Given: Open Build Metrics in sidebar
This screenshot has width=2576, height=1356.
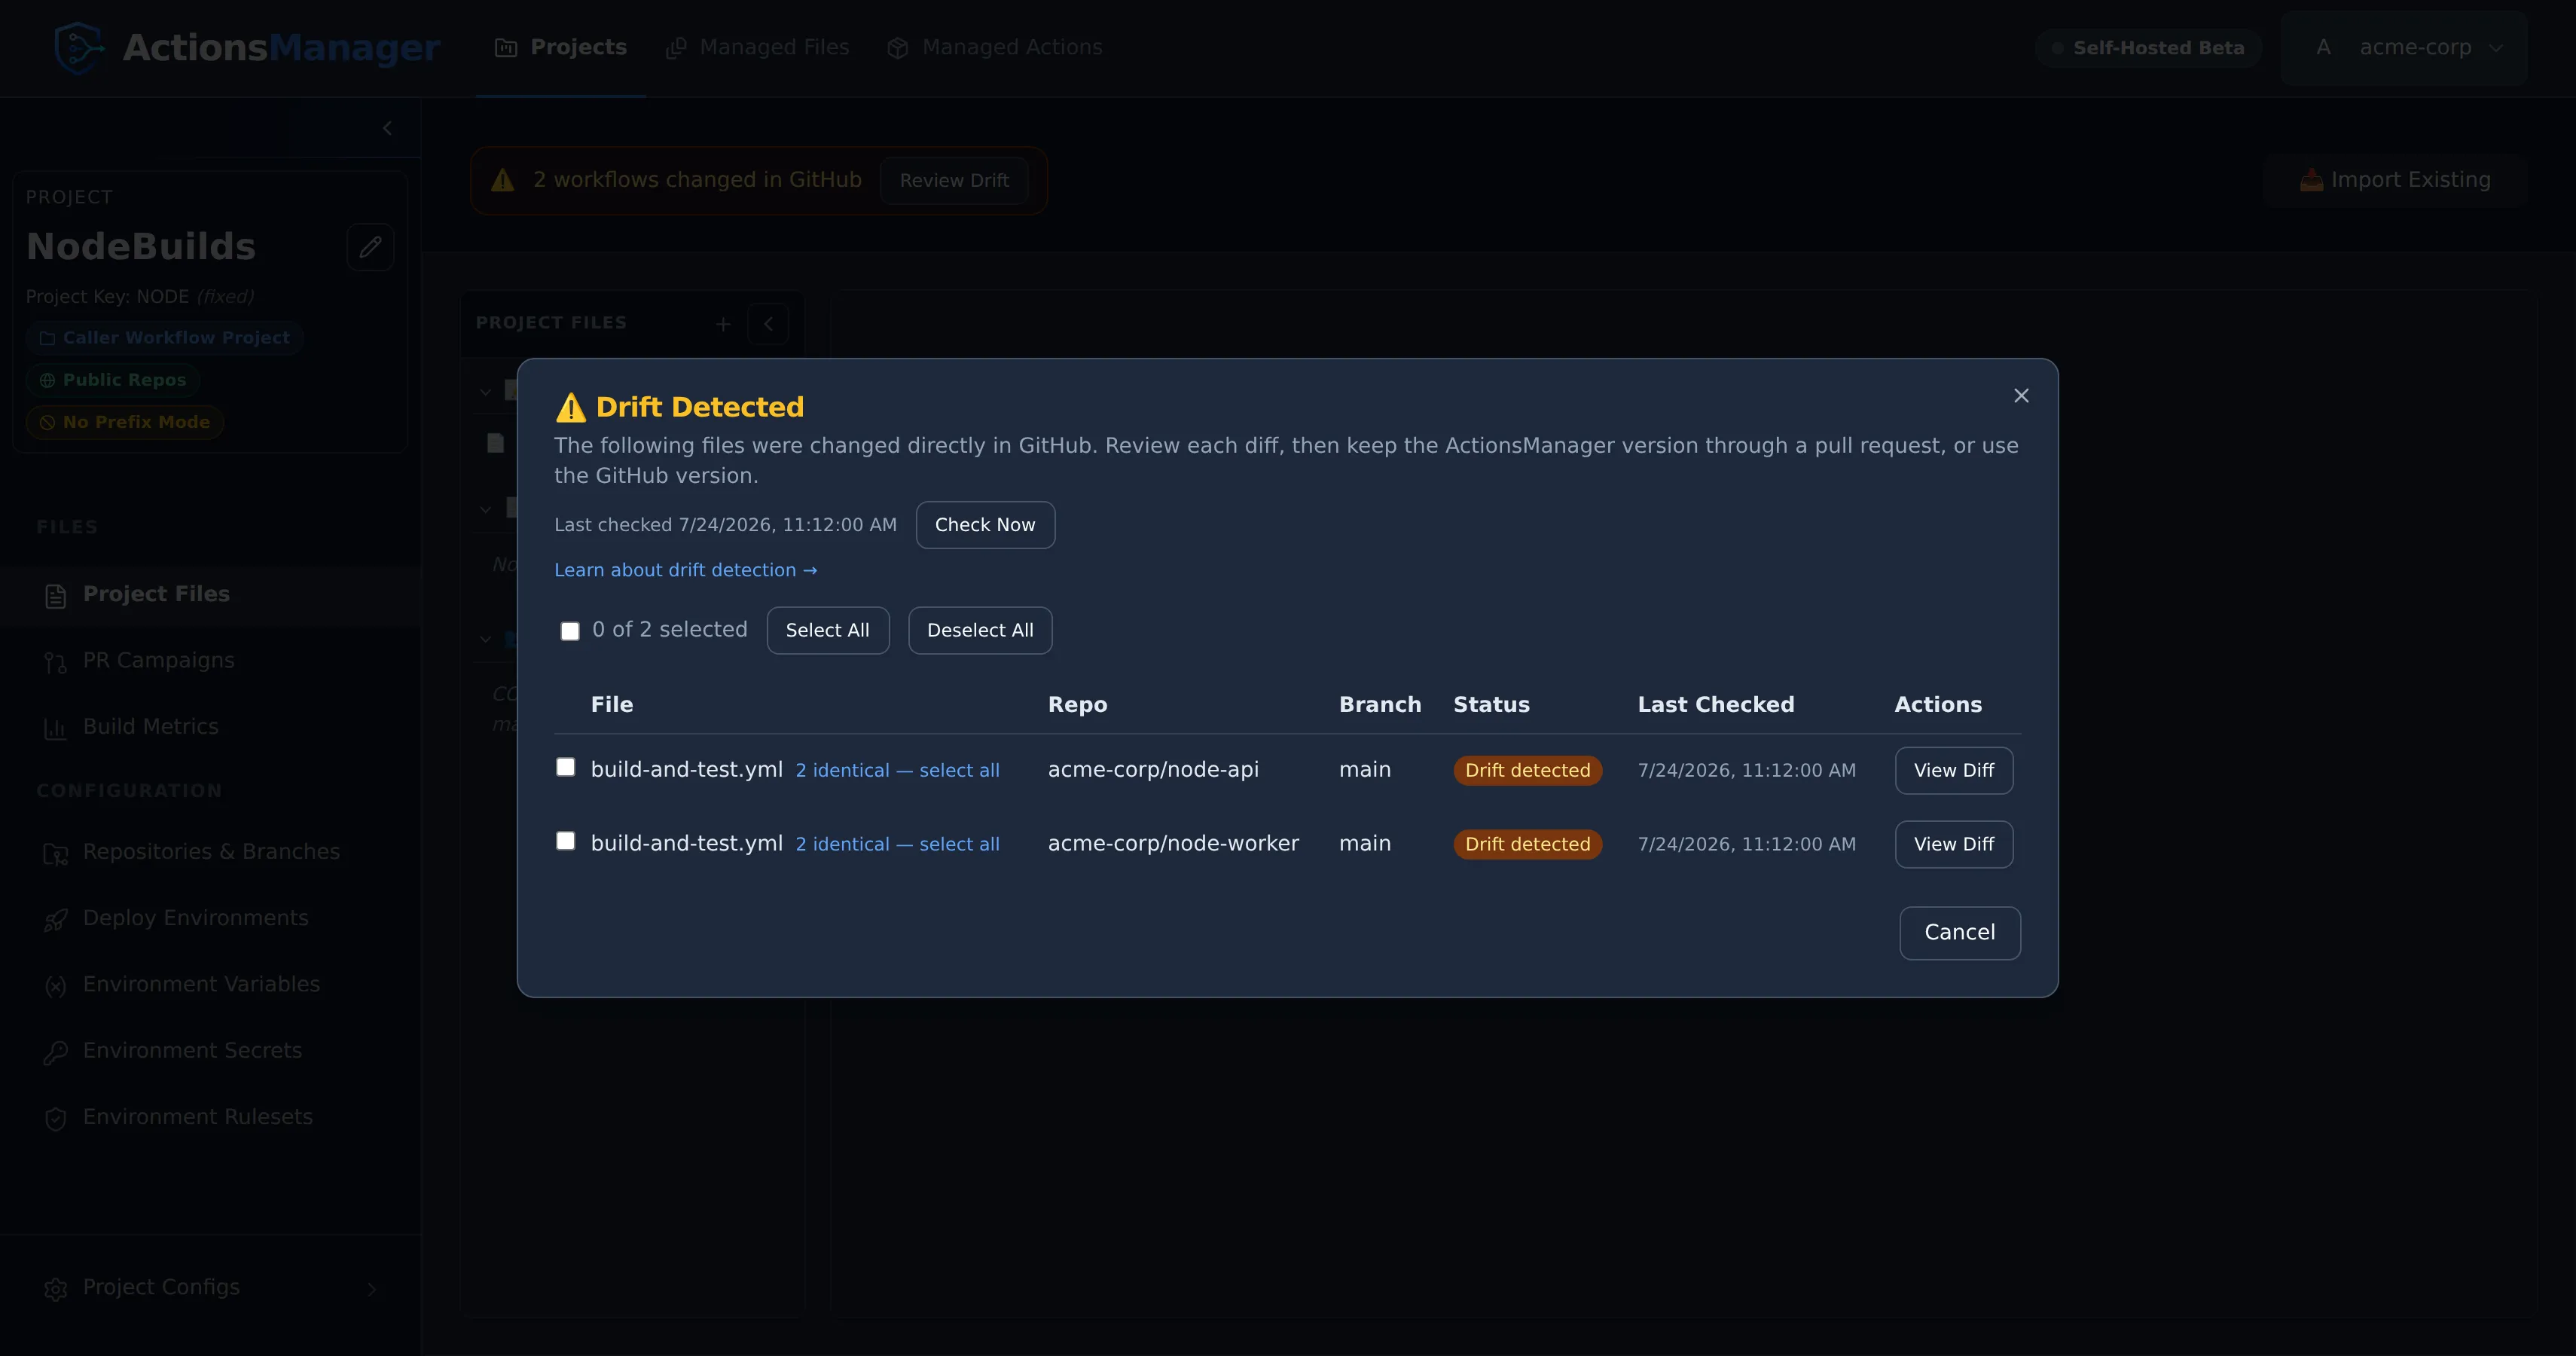Looking at the screenshot, I should click(x=210, y=727).
